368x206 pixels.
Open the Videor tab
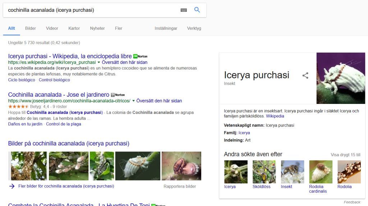(x=52, y=28)
